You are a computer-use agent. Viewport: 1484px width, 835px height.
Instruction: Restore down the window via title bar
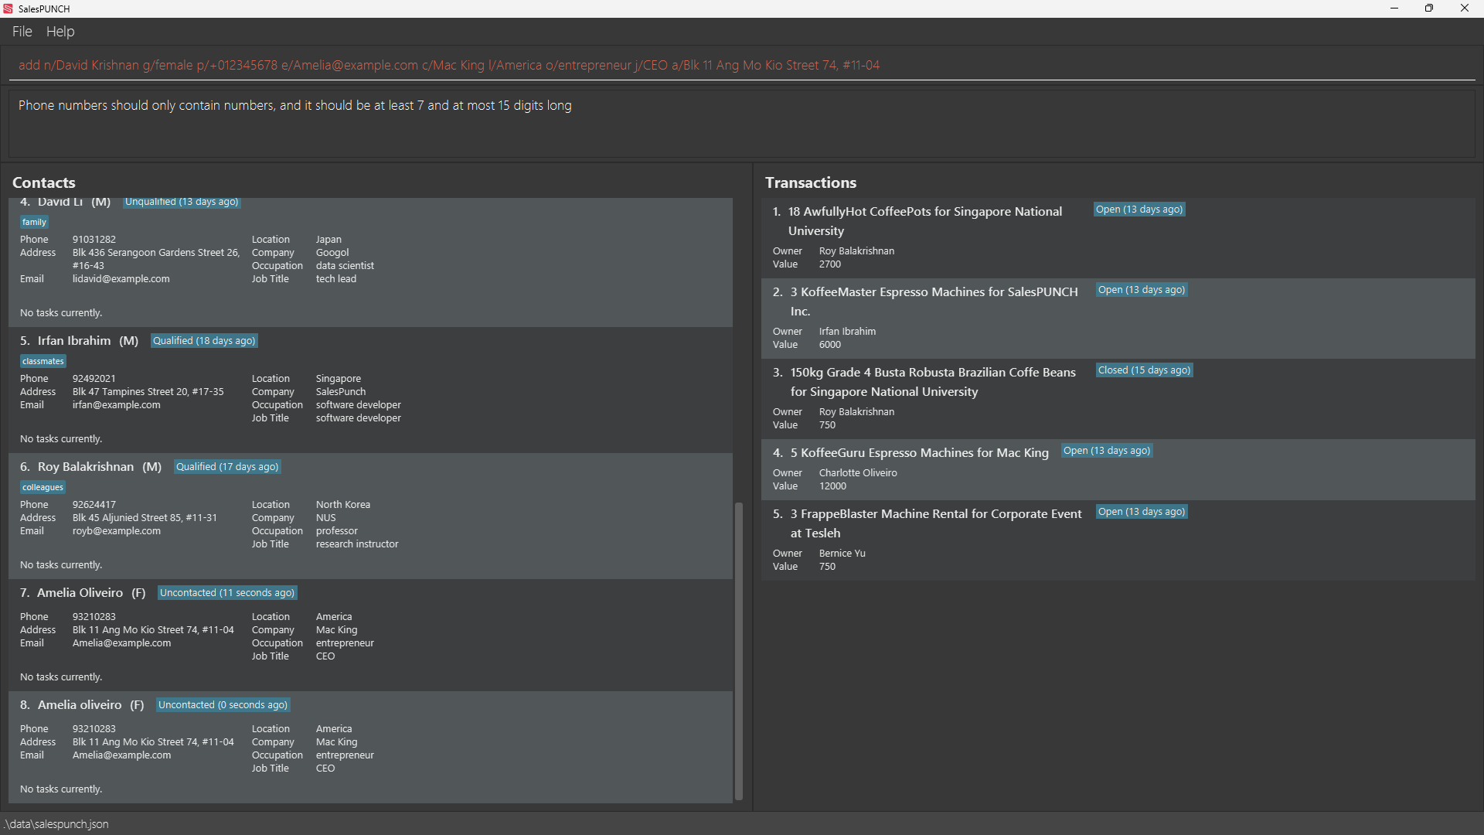[1428, 9]
